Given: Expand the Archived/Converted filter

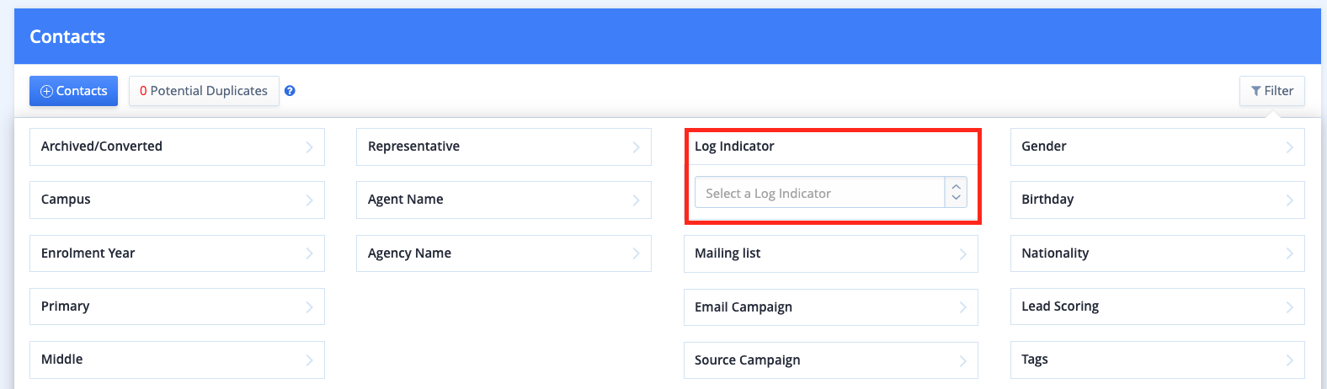Looking at the screenshot, I should coord(177,147).
